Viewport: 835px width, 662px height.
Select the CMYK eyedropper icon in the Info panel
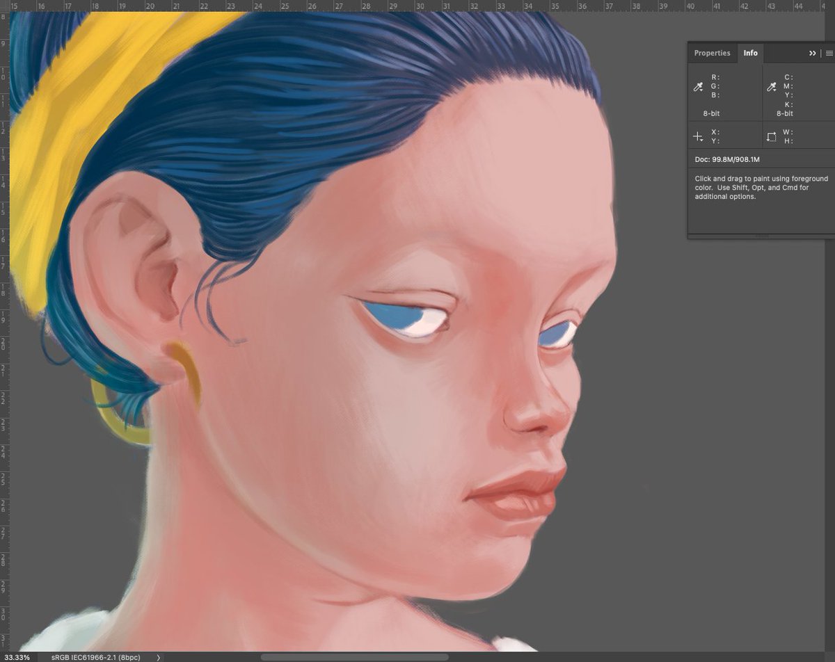[771, 86]
